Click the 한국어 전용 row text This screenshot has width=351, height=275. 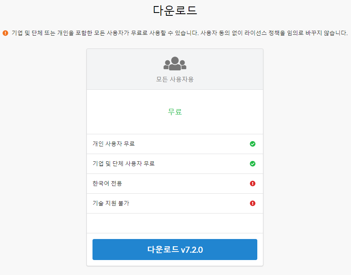107,183
